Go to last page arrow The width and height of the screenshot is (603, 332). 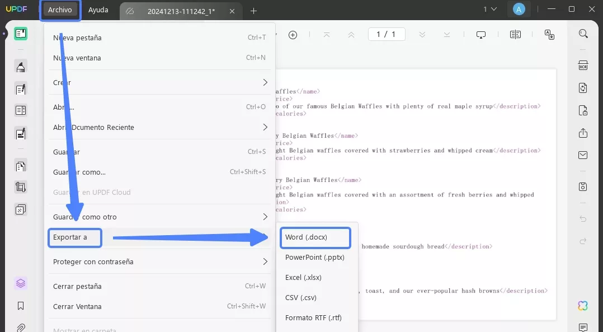tap(446, 35)
